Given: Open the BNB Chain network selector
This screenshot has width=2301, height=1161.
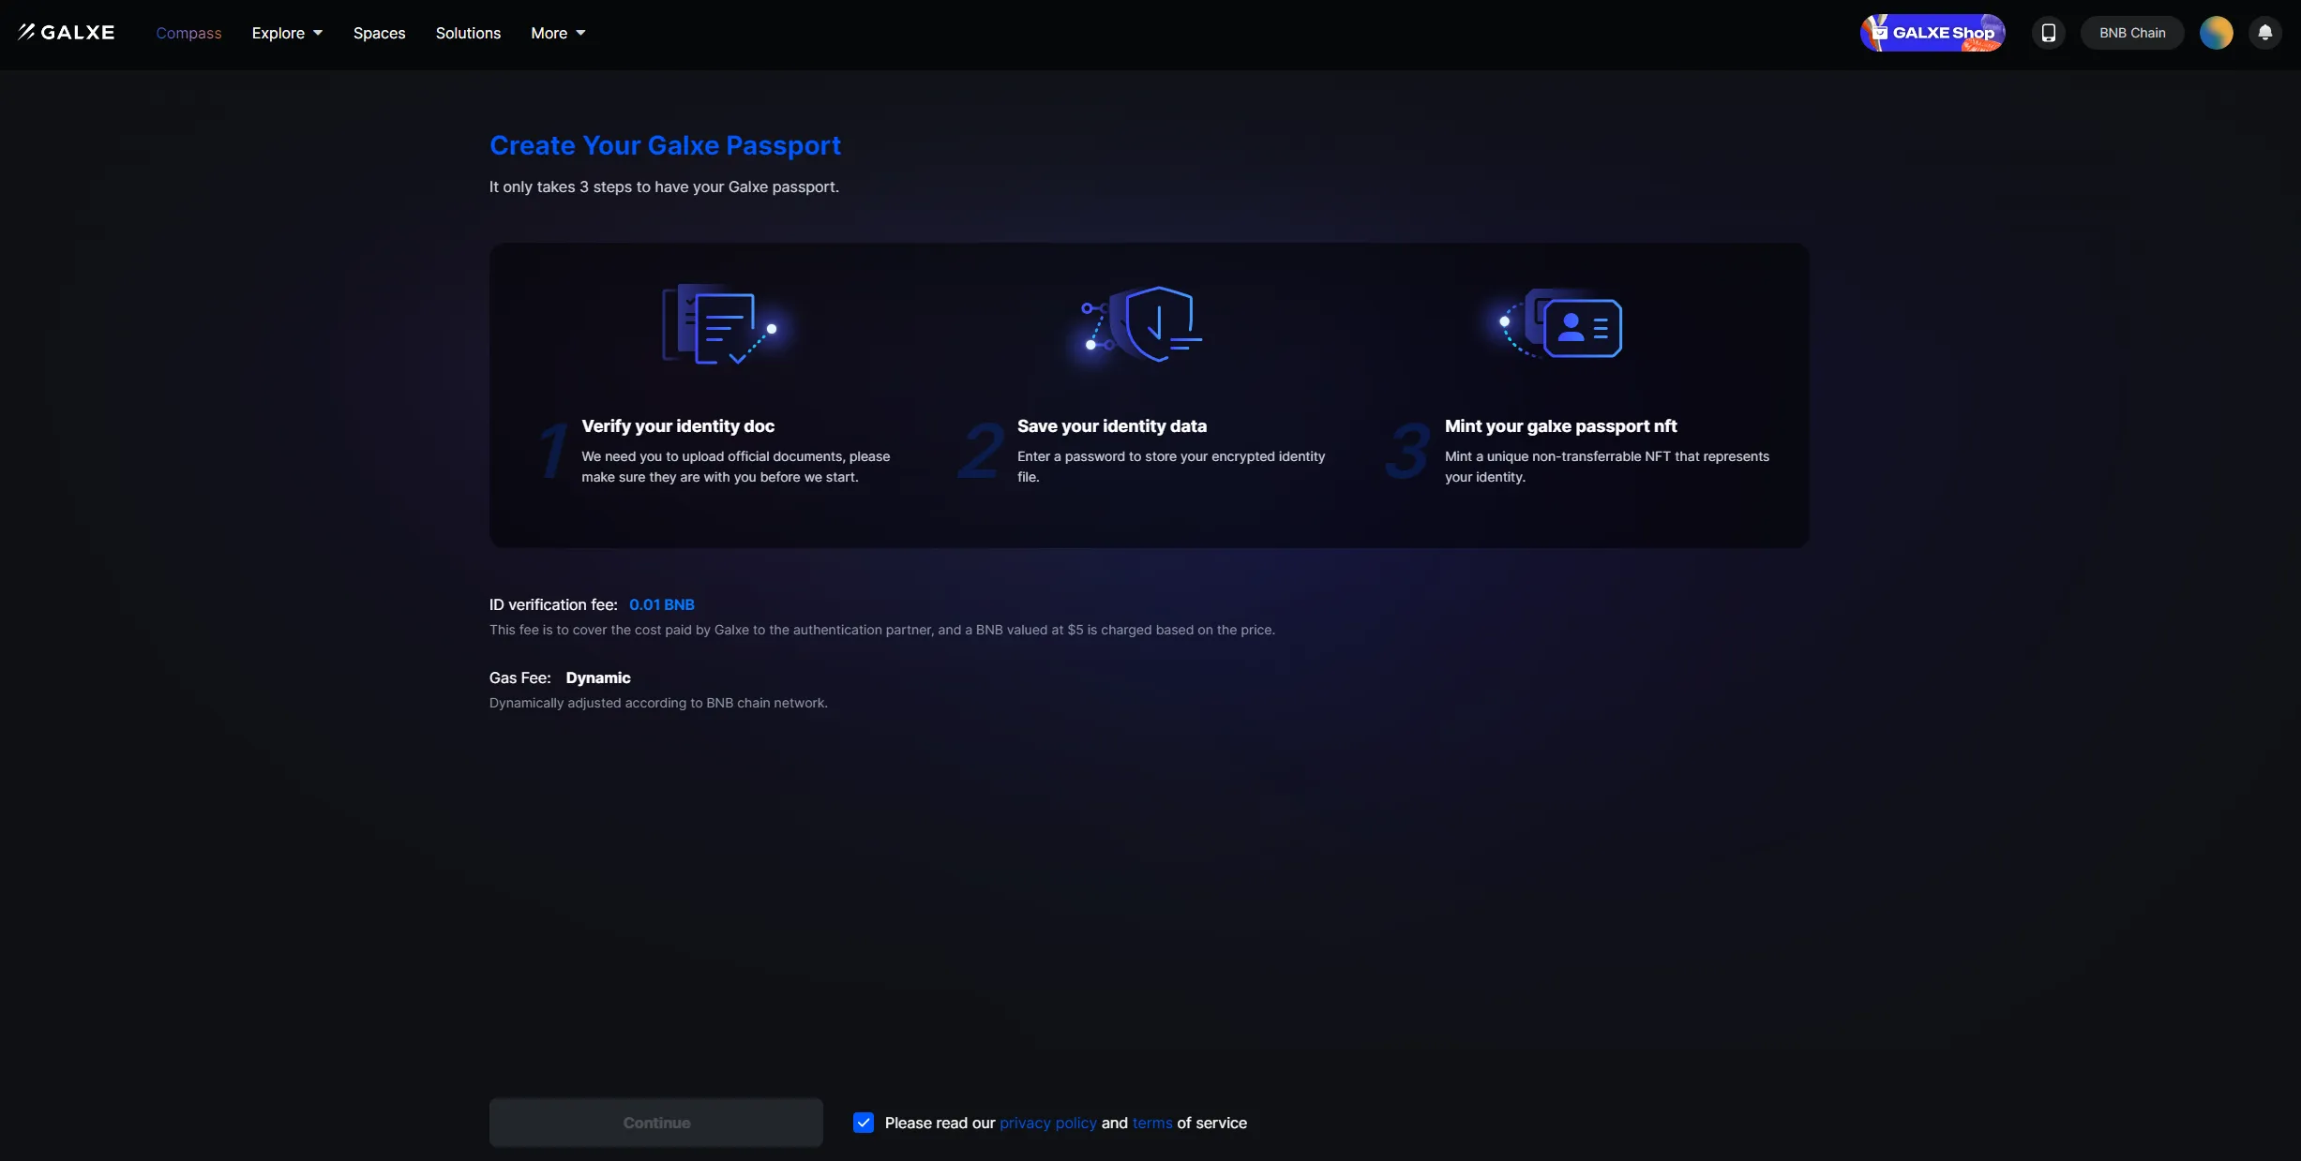Looking at the screenshot, I should tap(2132, 33).
